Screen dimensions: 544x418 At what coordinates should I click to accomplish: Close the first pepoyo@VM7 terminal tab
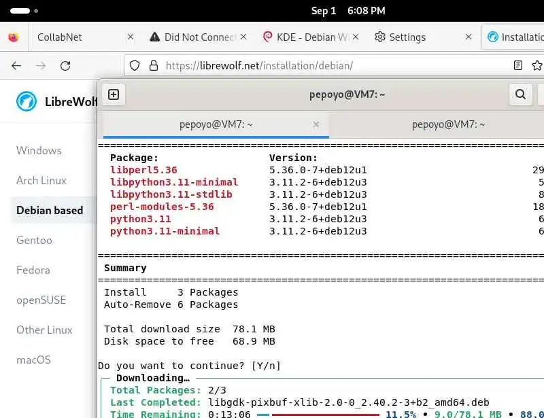(316, 124)
